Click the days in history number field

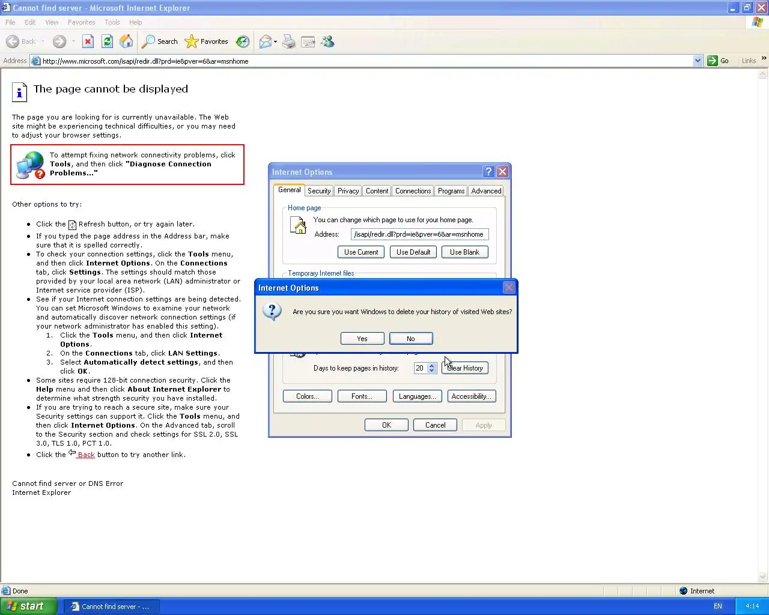421,368
